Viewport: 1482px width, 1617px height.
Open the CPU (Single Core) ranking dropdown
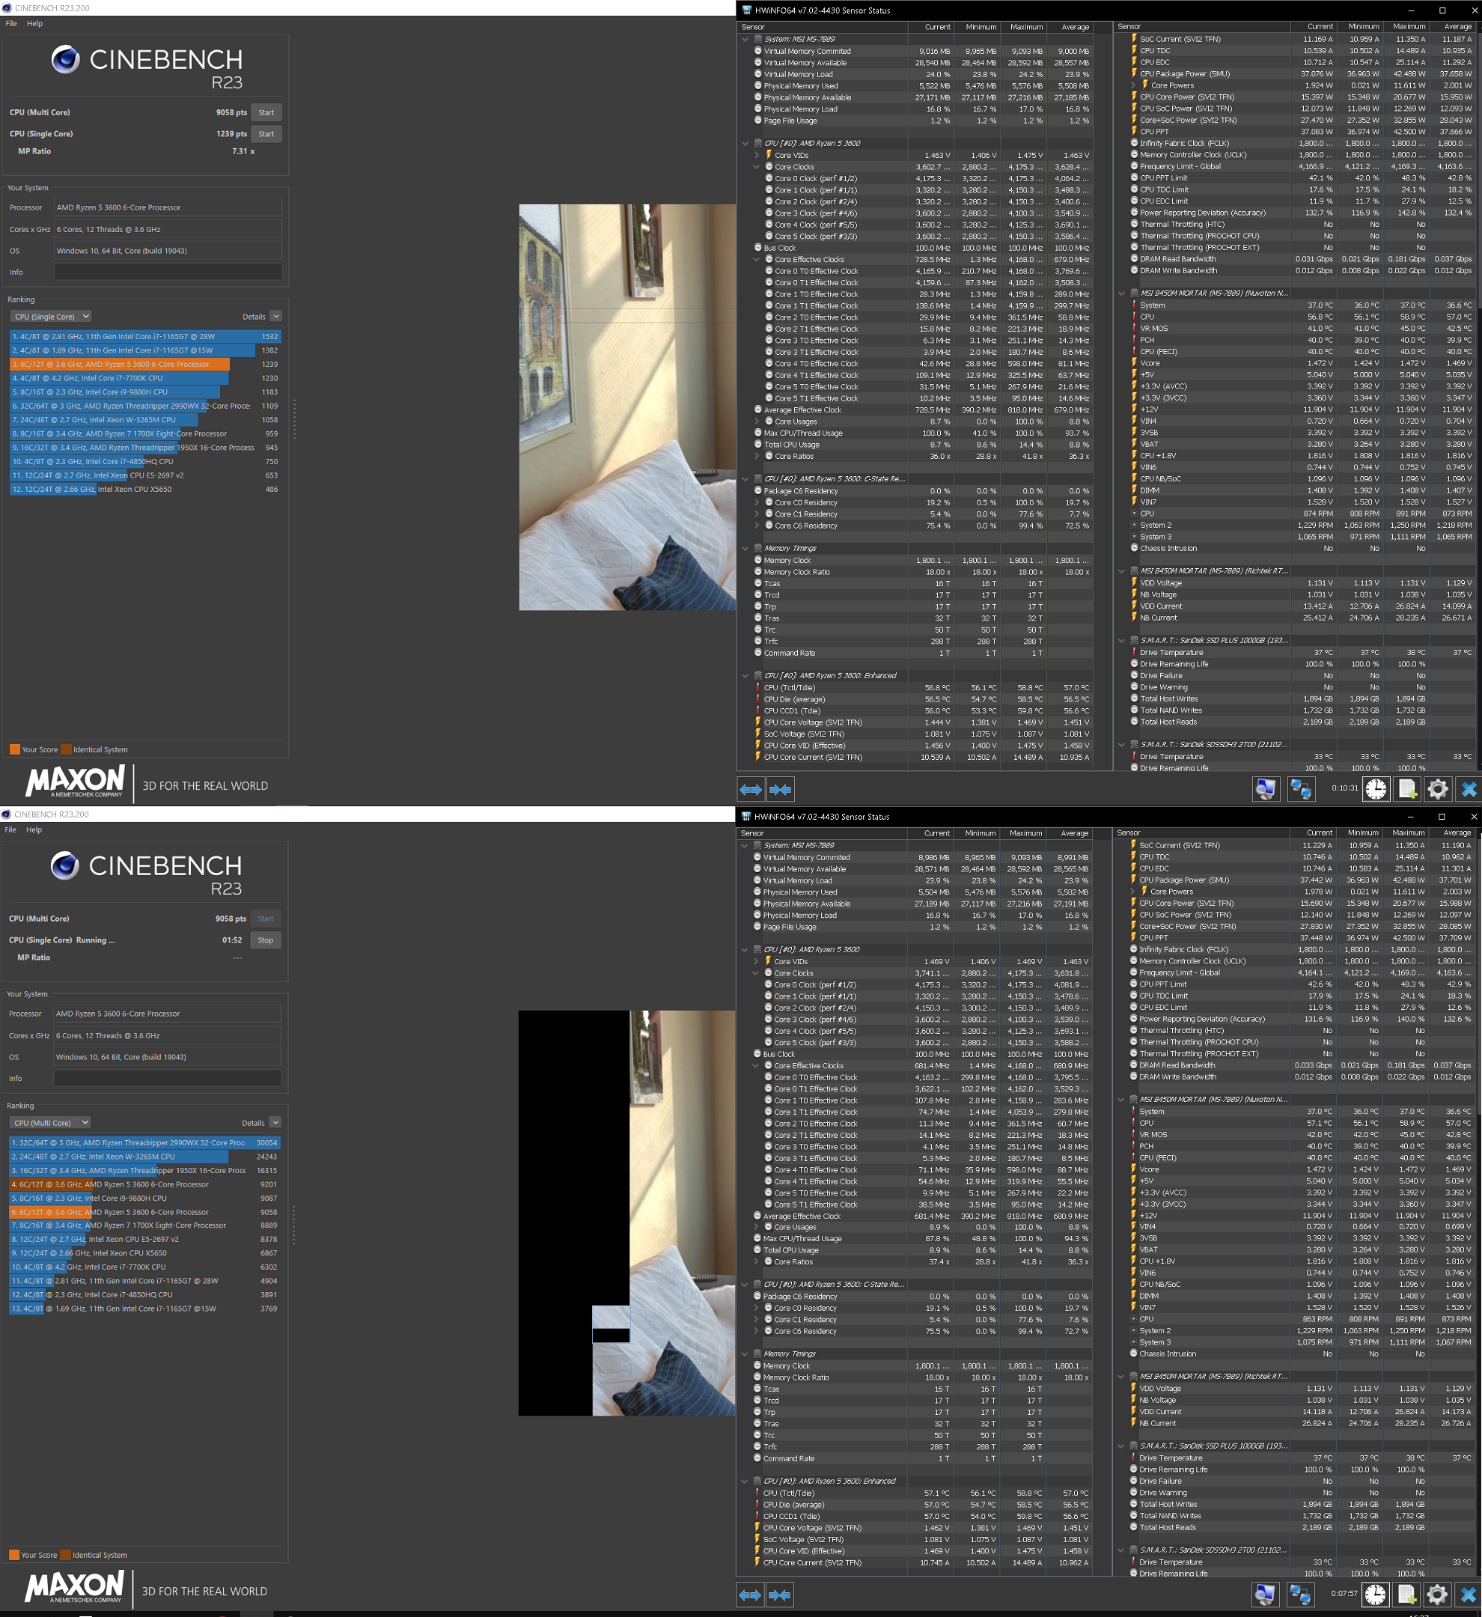tap(51, 316)
